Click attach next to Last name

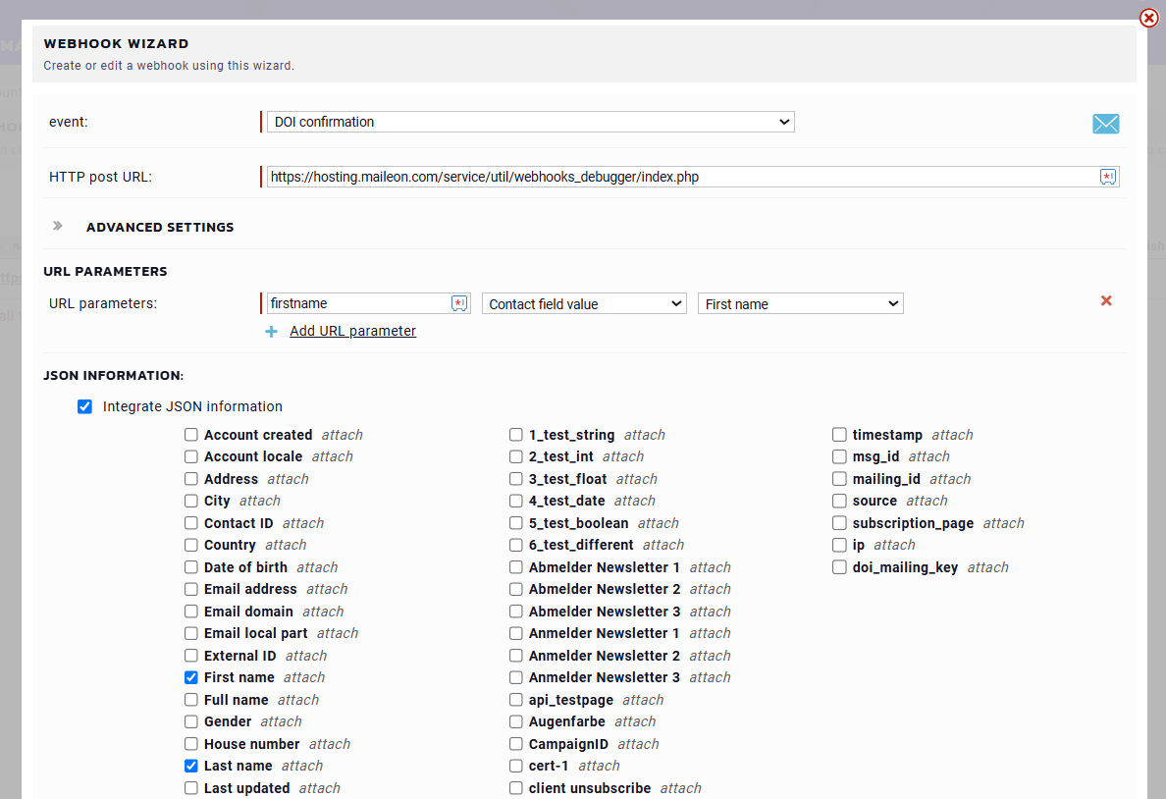tap(302, 766)
